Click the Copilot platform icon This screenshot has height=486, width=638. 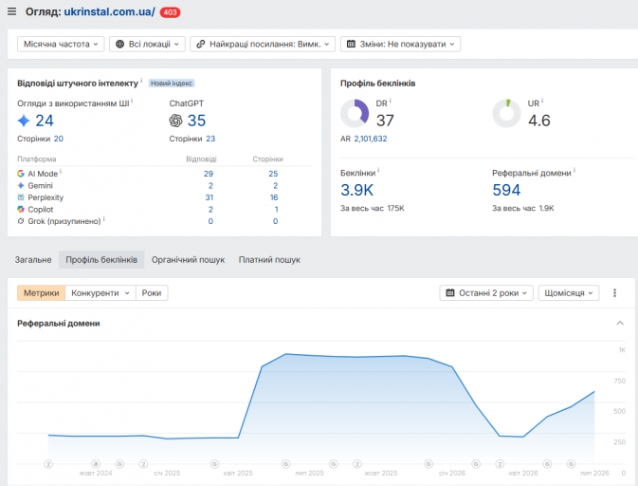[21, 209]
